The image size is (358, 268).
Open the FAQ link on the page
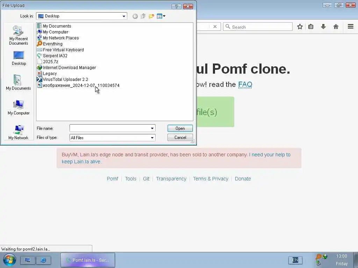pyautogui.click(x=245, y=84)
